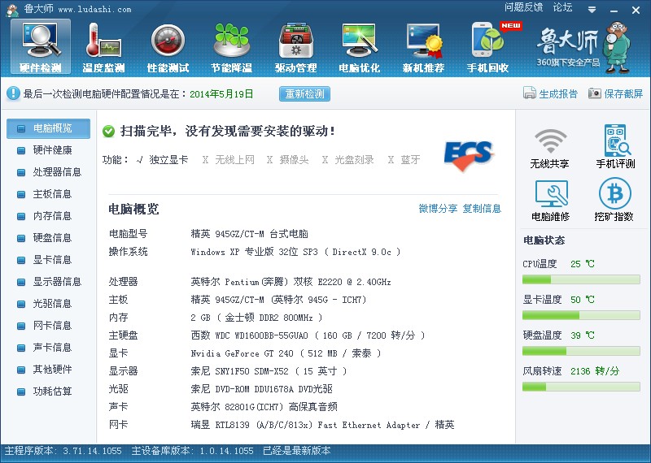Click the network card value RTL8139
651x463 pixels.
click(322, 425)
